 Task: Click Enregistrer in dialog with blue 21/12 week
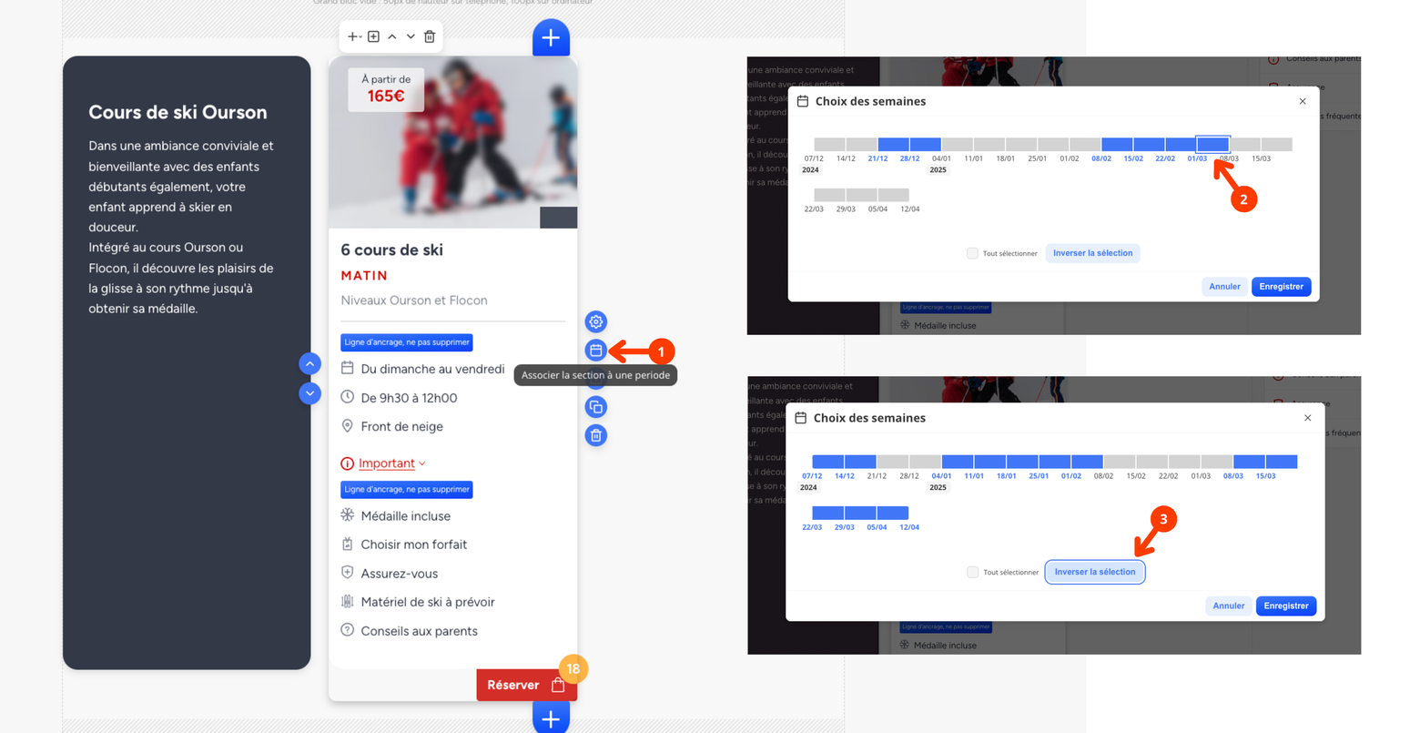[1281, 286]
